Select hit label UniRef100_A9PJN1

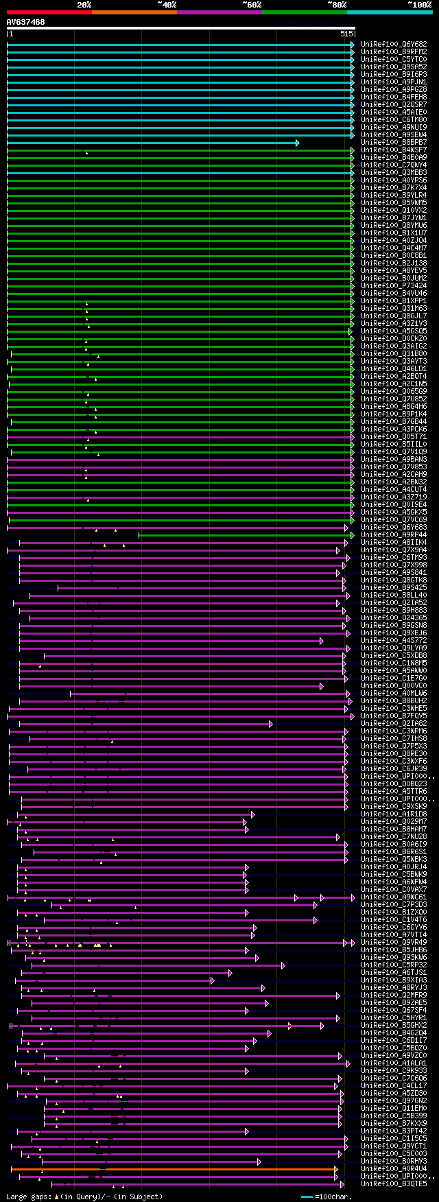pyautogui.click(x=394, y=82)
